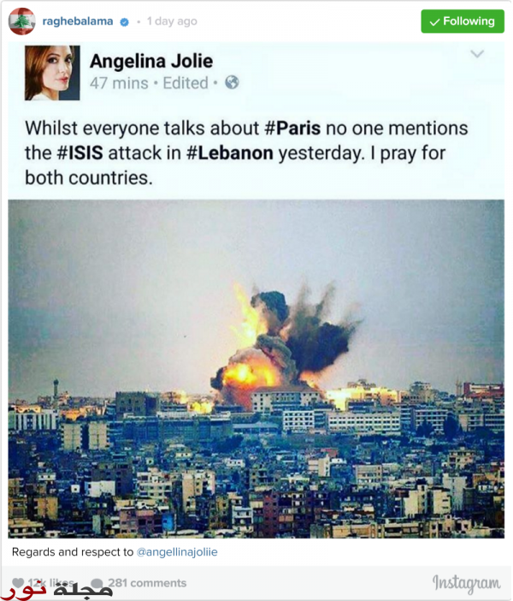
Task: Click the #Lebanon hashtag
Action: (230, 153)
